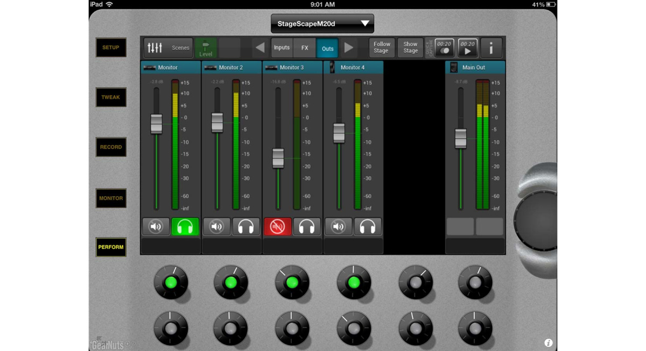Click the Monitor 3 fader handle
The height and width of the screenshot is (351, 646).
[278, 158]
